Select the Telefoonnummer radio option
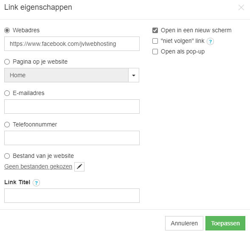 pyautogui.click(x=7, y=124)
